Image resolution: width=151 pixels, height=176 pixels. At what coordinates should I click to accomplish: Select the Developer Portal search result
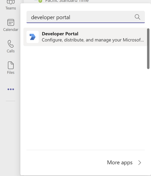pos(85,37)
